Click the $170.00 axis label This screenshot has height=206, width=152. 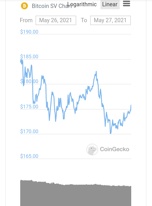[29, 131]
